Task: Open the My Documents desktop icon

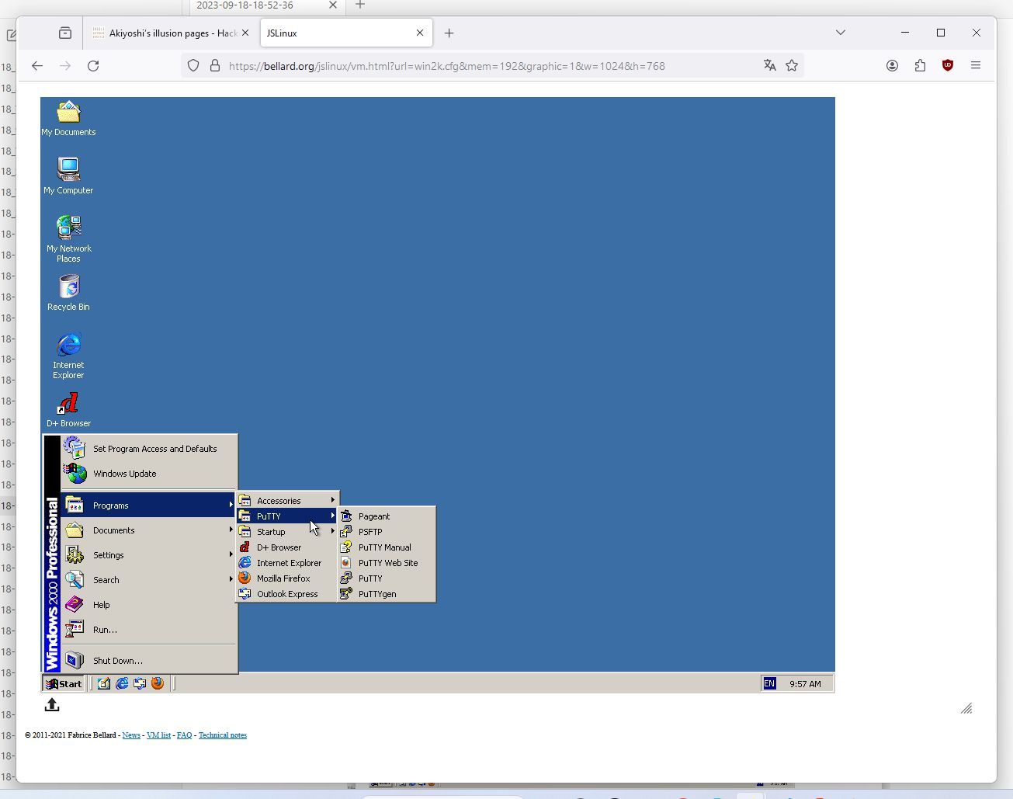Action: [x=68, y=119]
